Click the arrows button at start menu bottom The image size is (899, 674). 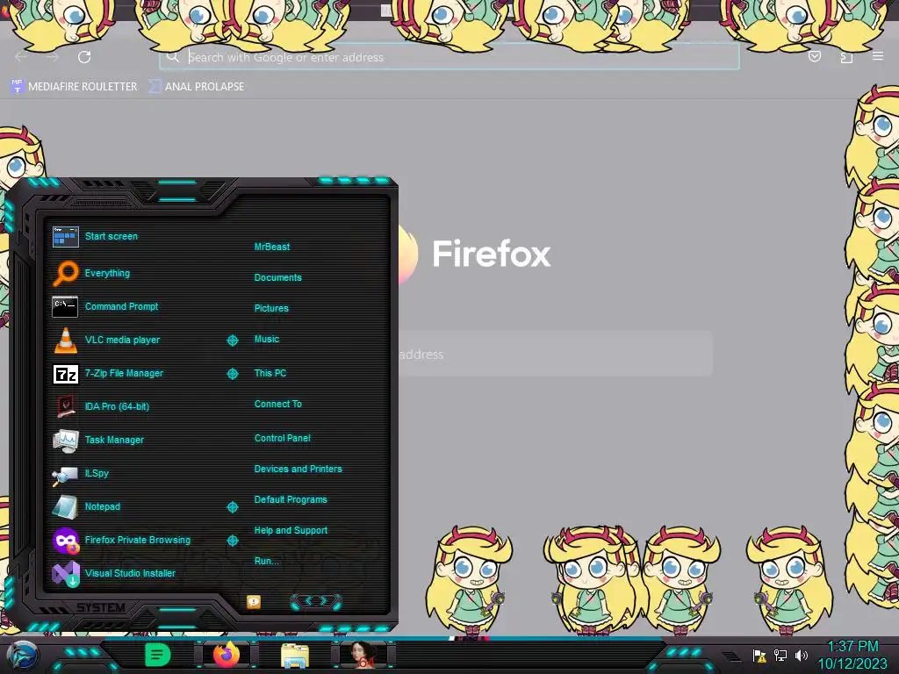click(316, 601)
